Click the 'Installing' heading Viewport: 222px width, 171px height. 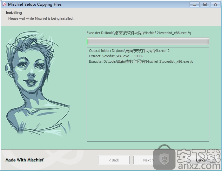click(14, 13)
